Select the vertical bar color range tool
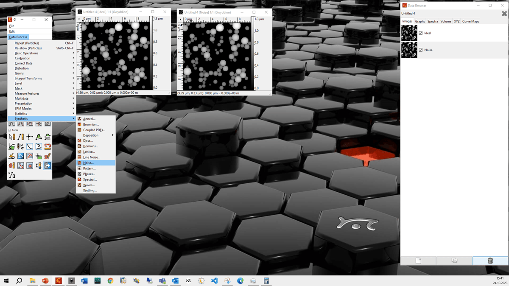The width and height of the screenshot is (509, 286). (39, 165)
